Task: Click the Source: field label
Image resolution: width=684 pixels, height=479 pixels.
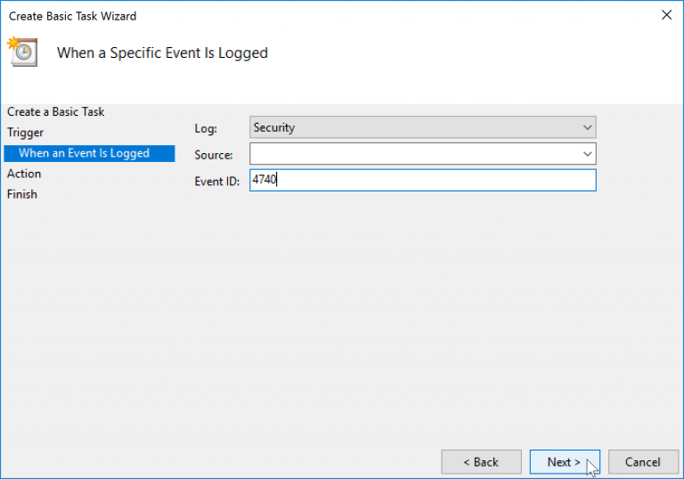Action: tap(214, 155)
